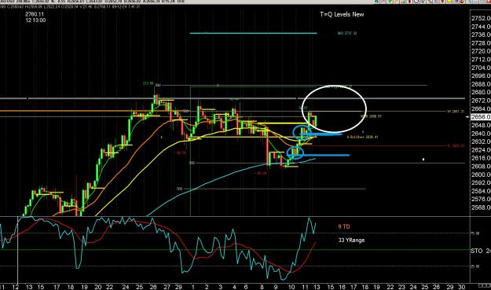Click the 2648.0 price axis label
The image size is (491, 290).
coord(481,125)
